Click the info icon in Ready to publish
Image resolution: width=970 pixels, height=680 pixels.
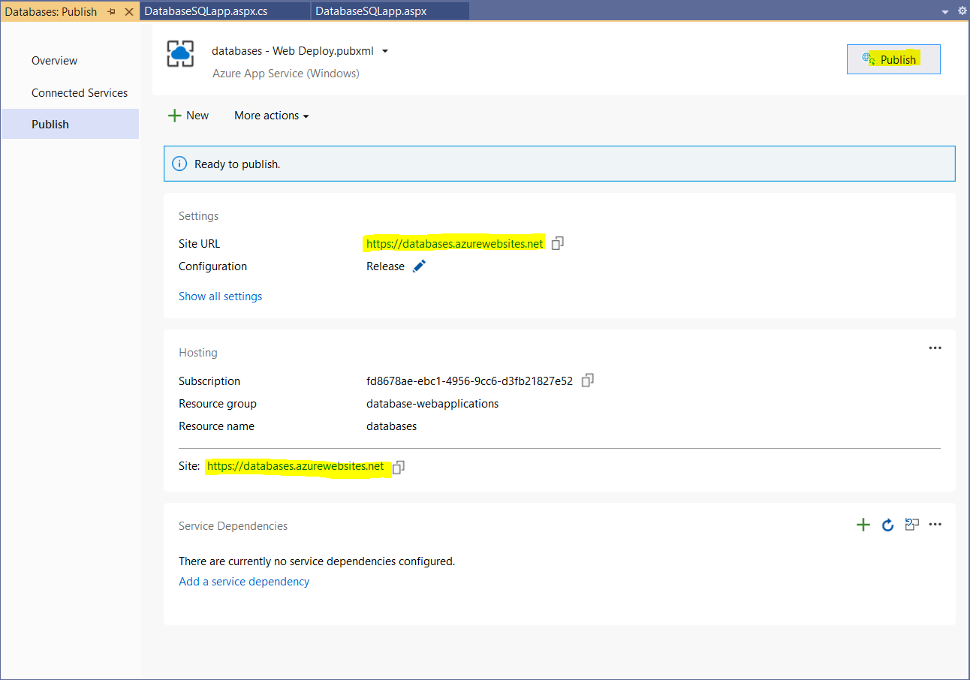pyautogui.click(x=179, y=164)
